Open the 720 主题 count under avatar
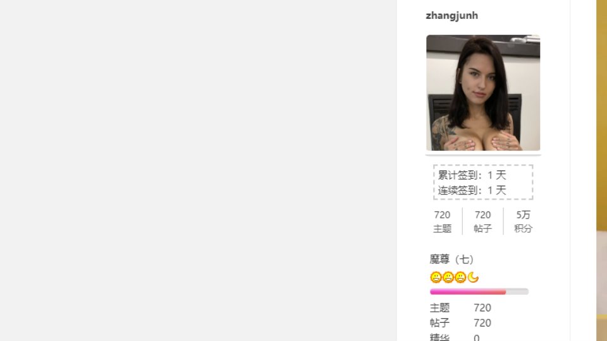The width and height of the screenshot is (607, 341). (442, 222)
